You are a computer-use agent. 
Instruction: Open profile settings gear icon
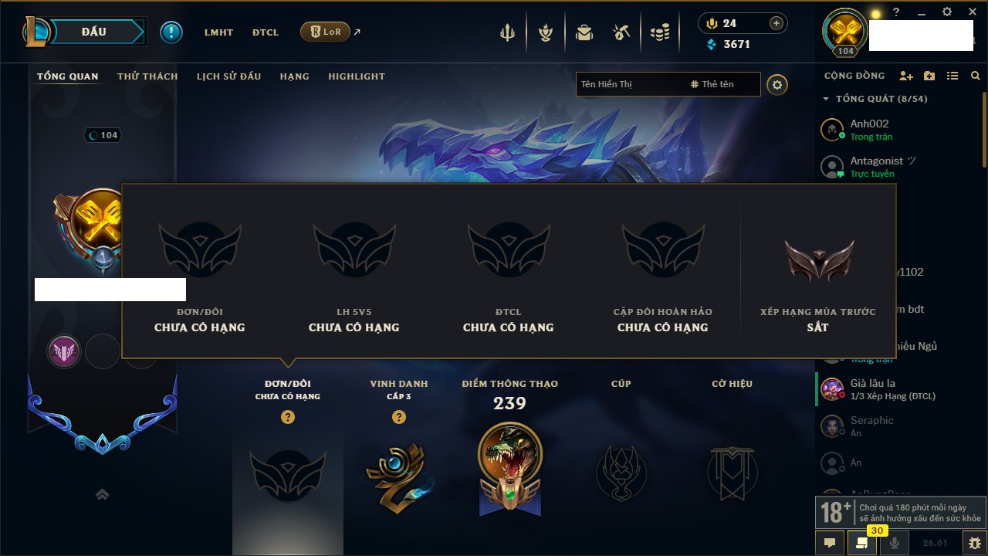click(x=777, y=85)
